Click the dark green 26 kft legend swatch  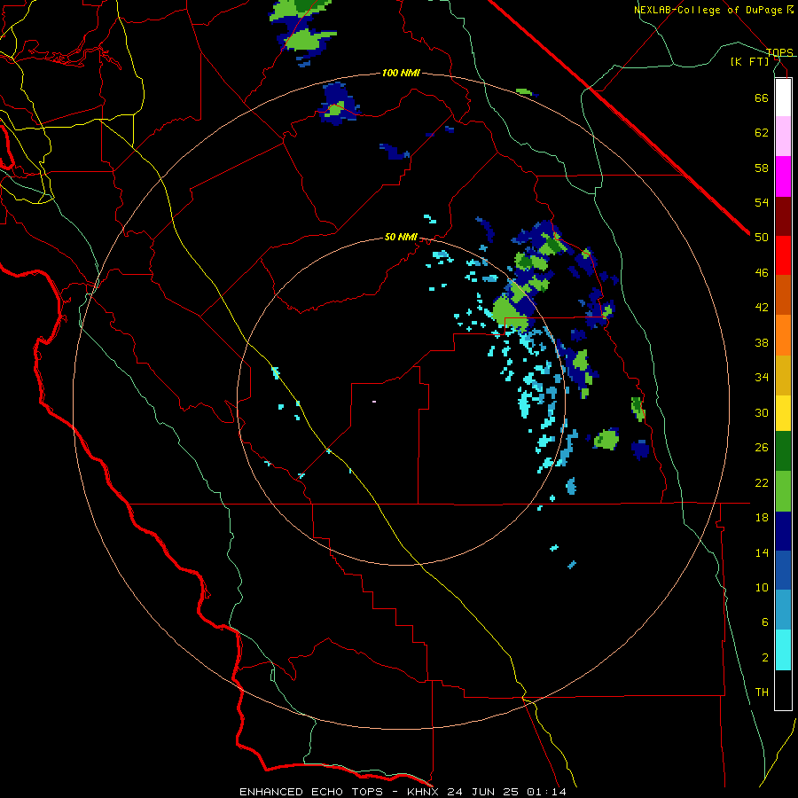click(x=783, y=451)
